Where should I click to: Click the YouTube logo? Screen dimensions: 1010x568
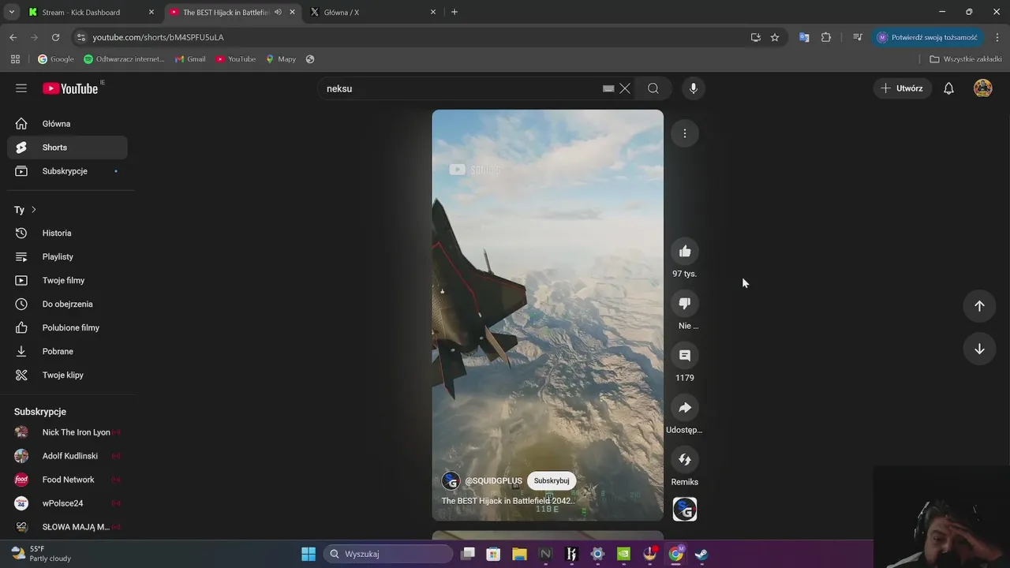(70, 88)
